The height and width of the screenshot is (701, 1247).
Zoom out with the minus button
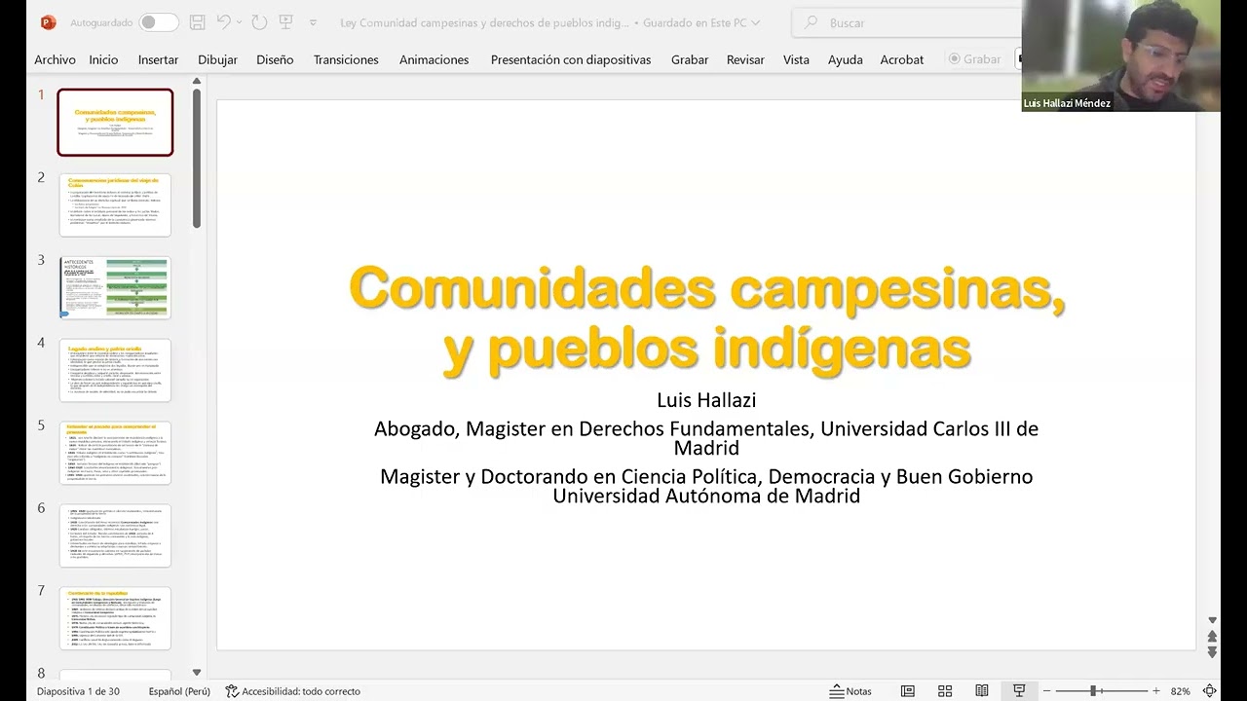(x=1047, y=691)
